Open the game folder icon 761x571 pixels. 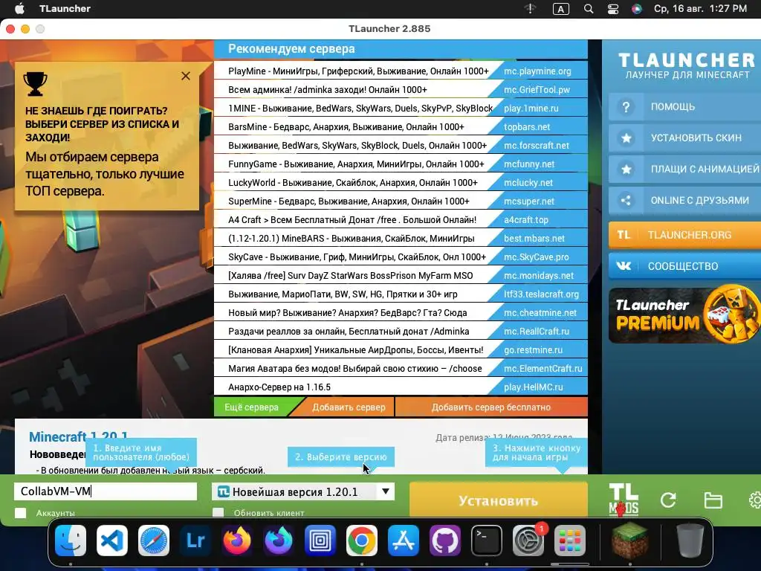tap(713, 500)
